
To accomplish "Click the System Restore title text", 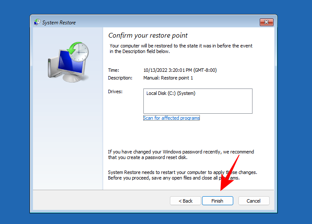I will pyautogui.click(x=59, y=23).
